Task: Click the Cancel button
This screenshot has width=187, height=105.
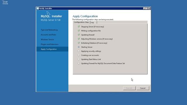Action: (x=143, y=88)
